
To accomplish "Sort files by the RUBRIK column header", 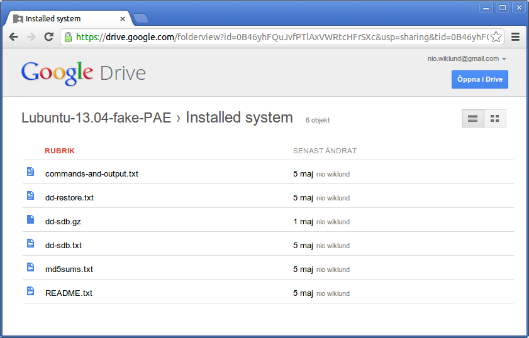I will [60, 151].
